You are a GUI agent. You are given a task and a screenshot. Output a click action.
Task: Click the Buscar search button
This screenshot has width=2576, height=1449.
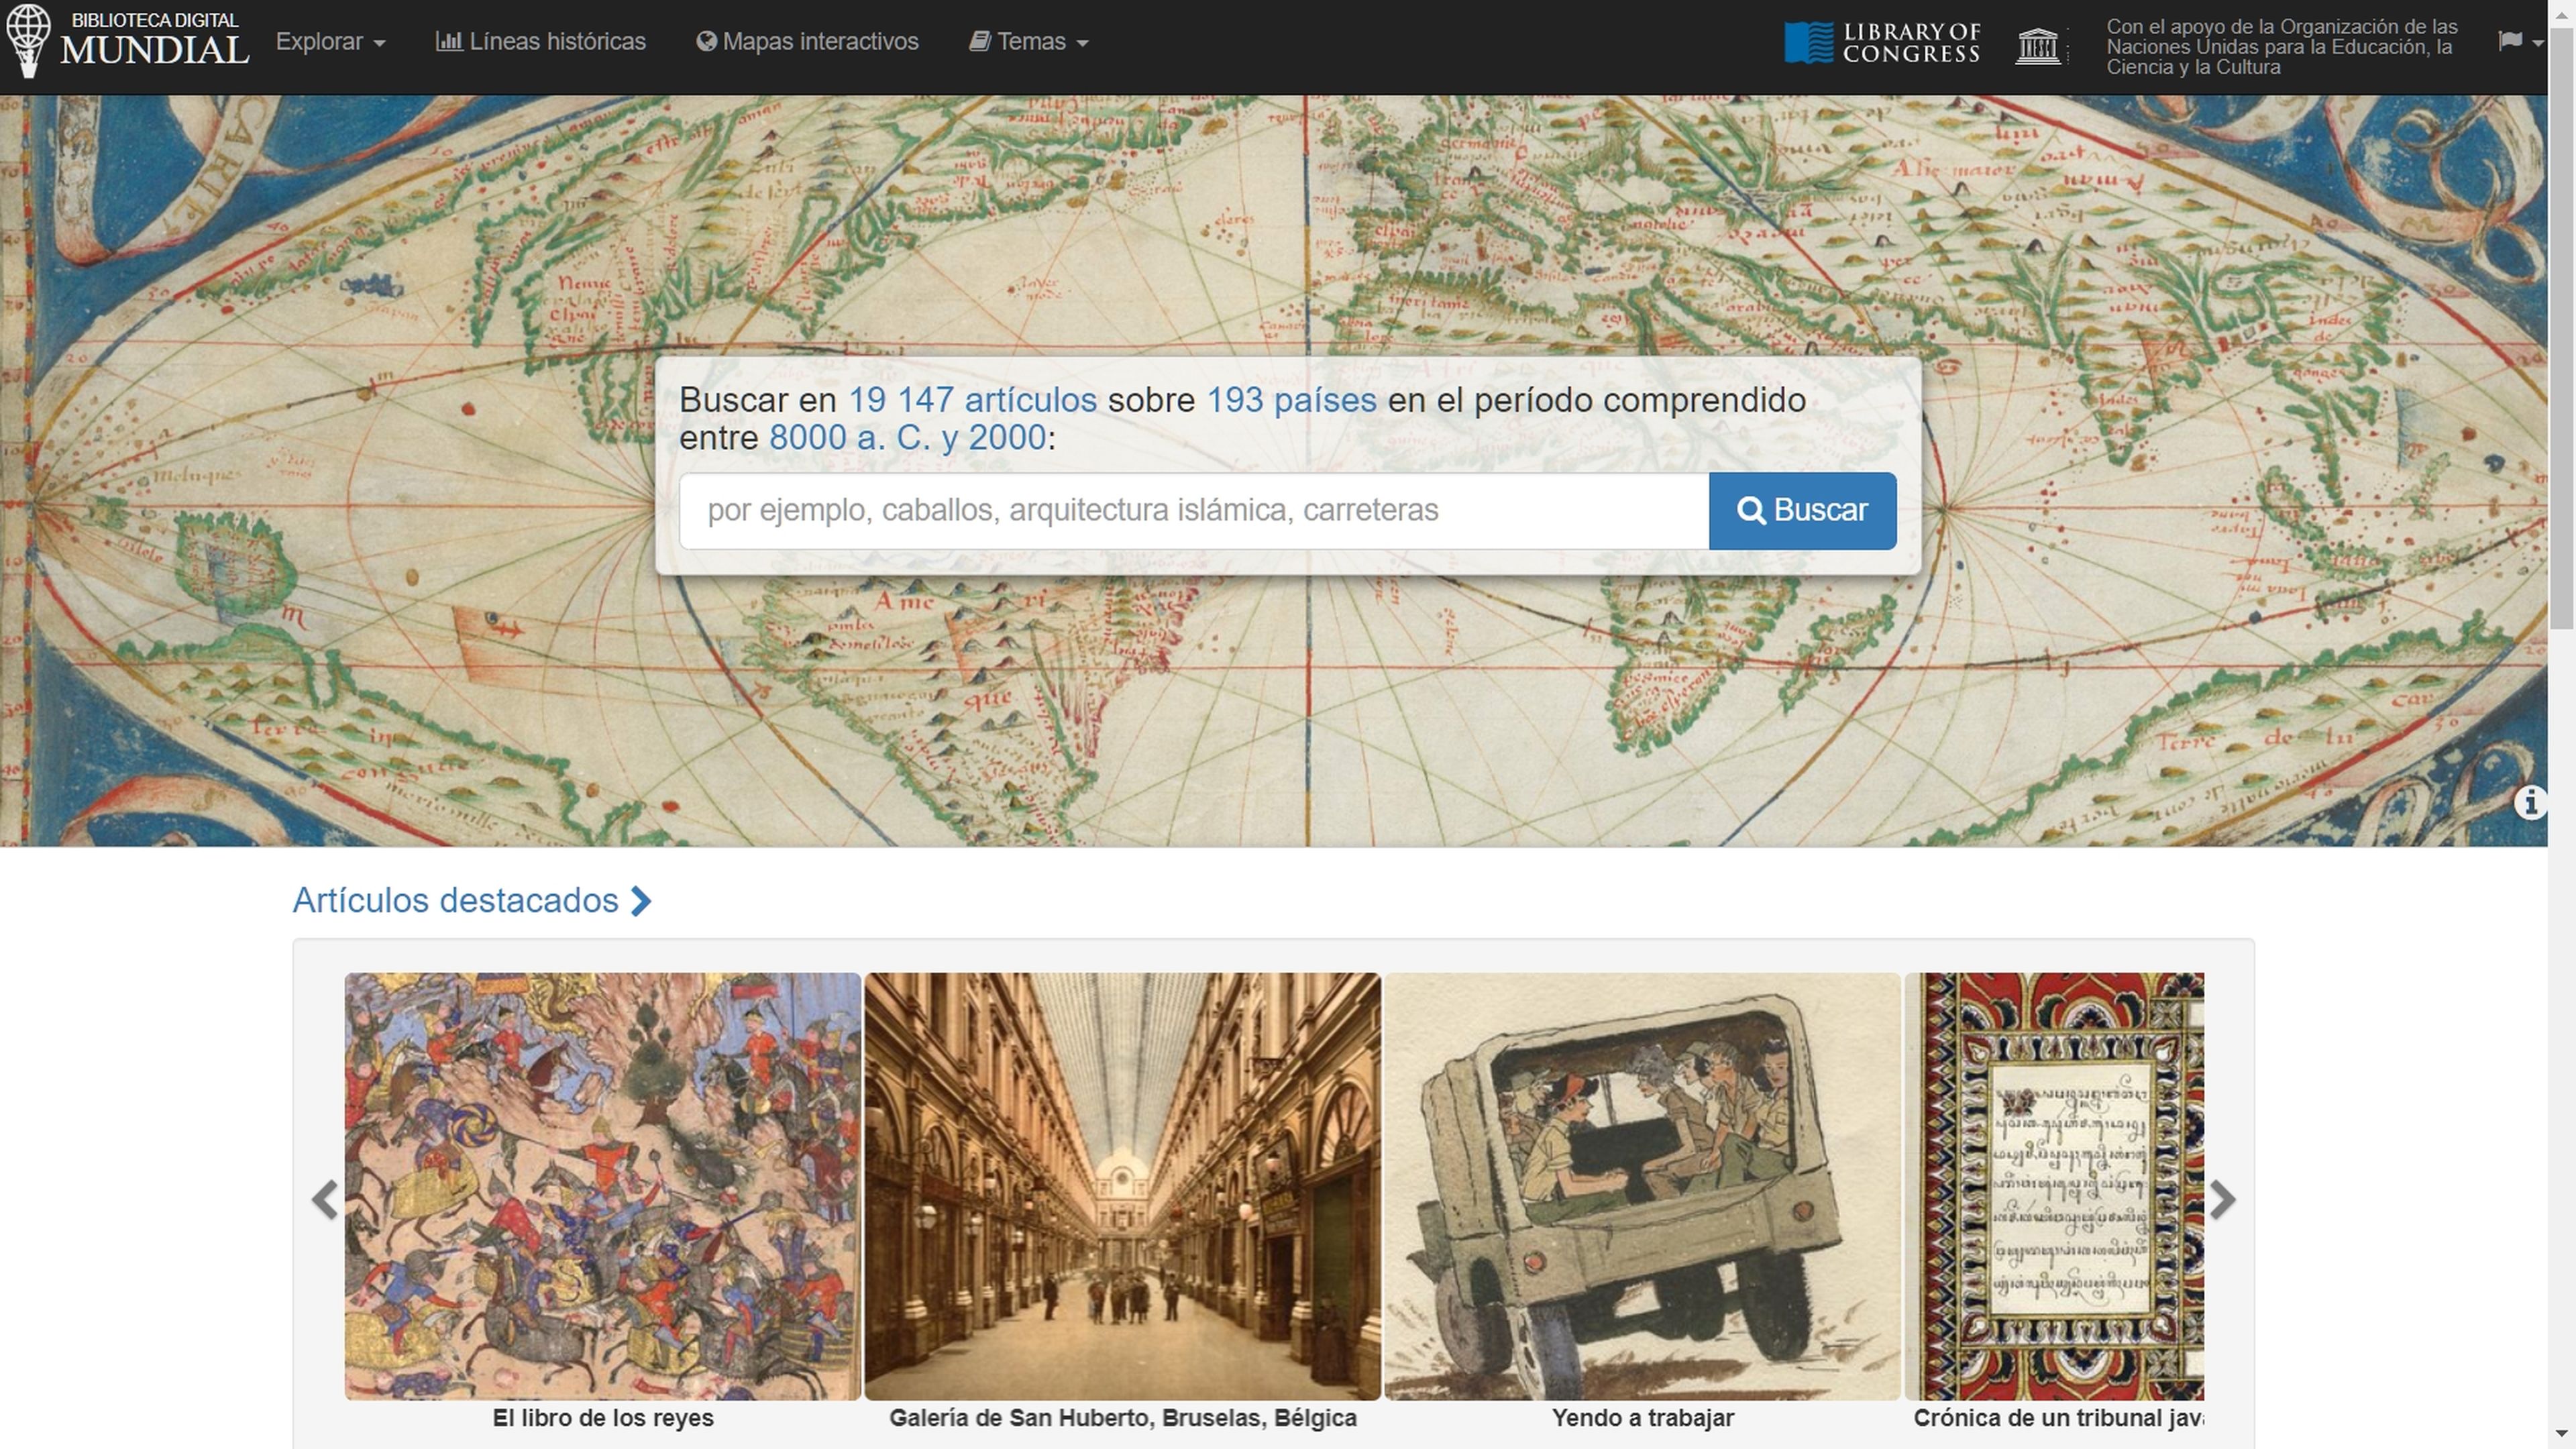pos(1802,510)
